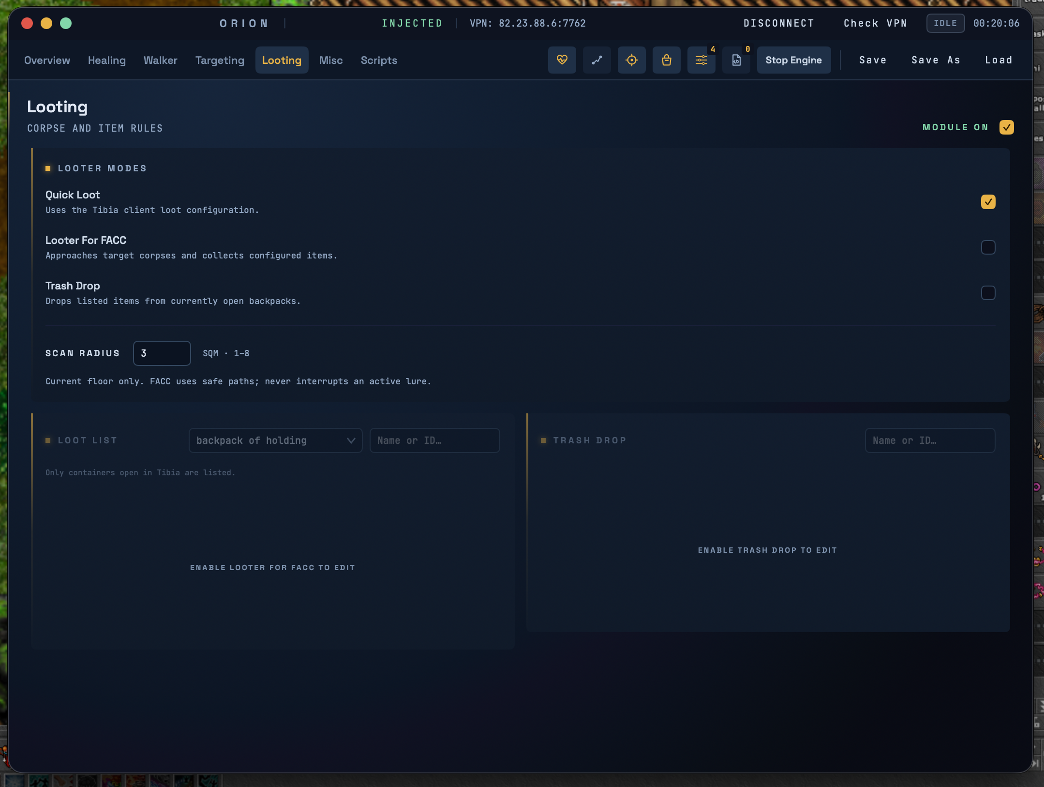Image resolution: width=1044 pixels, height=787 pixels.
Task: Open the Walker tab
Action: point(161,60)
